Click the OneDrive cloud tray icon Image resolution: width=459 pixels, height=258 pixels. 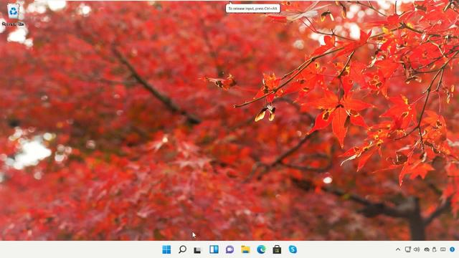[427, 249]
